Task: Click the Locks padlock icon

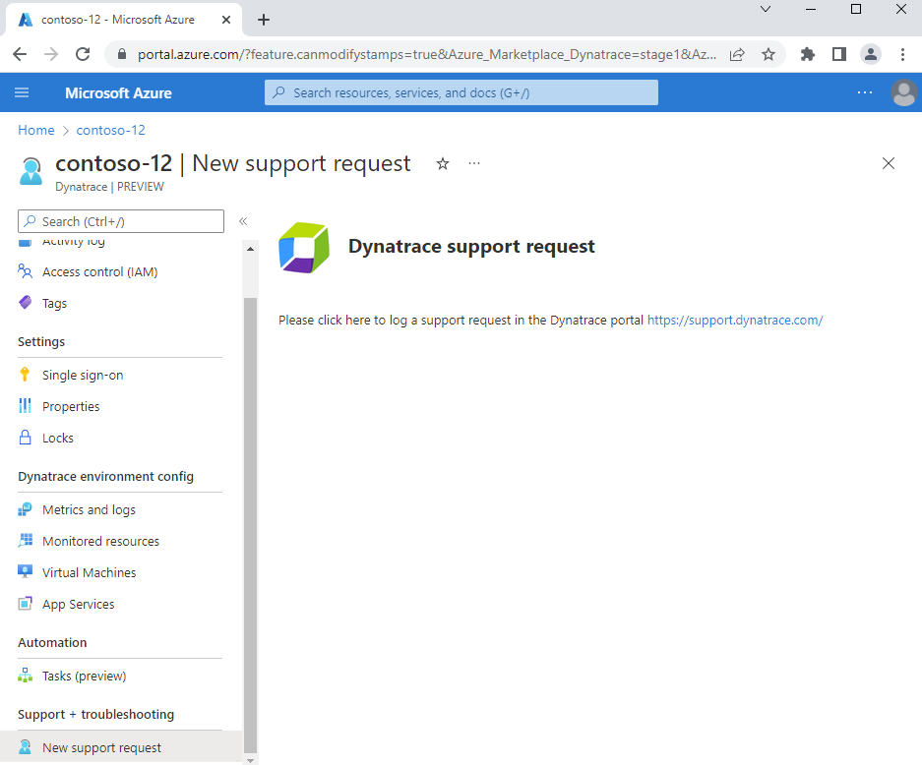Action: click(x=26, y=438)
